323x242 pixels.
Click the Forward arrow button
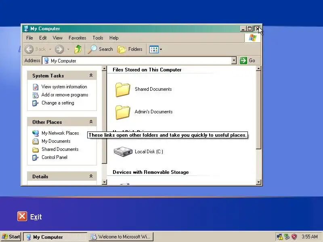point(59,49)
